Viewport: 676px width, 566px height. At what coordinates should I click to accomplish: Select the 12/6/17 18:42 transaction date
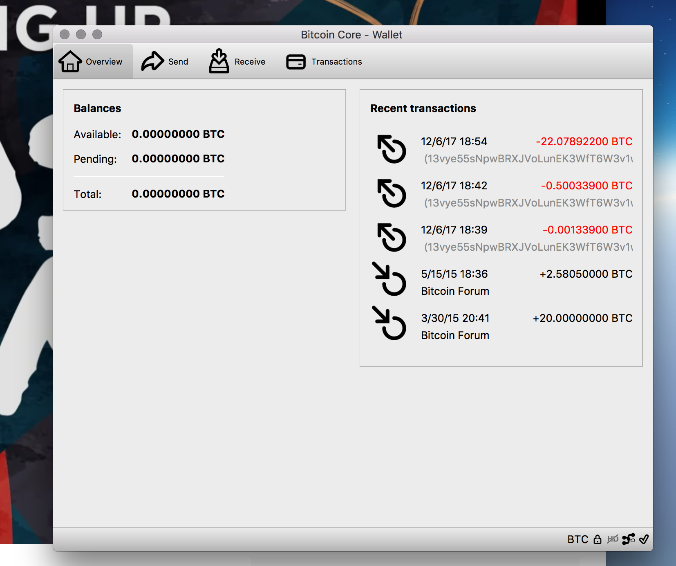[454, 186]
